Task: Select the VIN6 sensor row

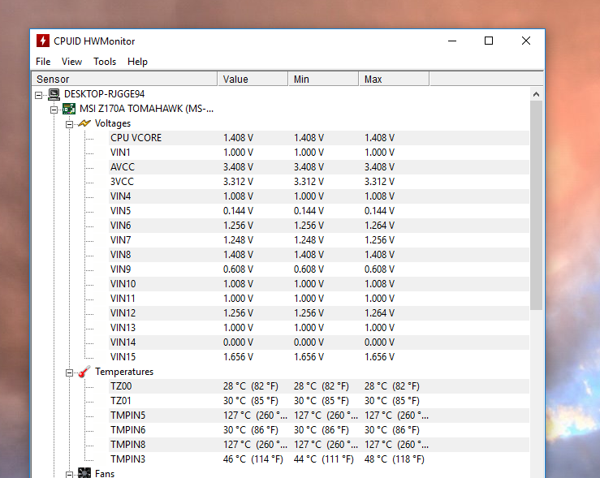Action: (319, 226)
